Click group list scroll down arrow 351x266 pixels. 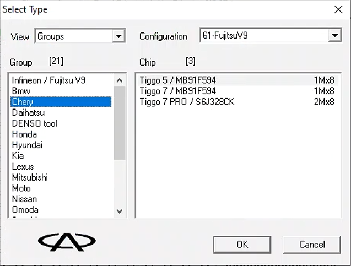pyautogui.click(x=120, y=211)
